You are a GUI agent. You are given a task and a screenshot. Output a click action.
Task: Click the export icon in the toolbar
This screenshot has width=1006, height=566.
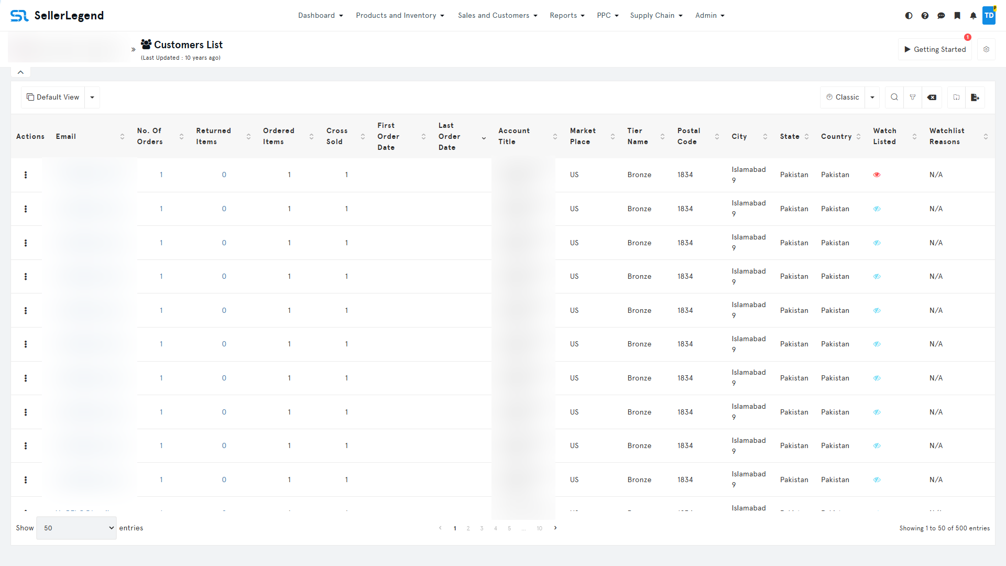point(975,97)
